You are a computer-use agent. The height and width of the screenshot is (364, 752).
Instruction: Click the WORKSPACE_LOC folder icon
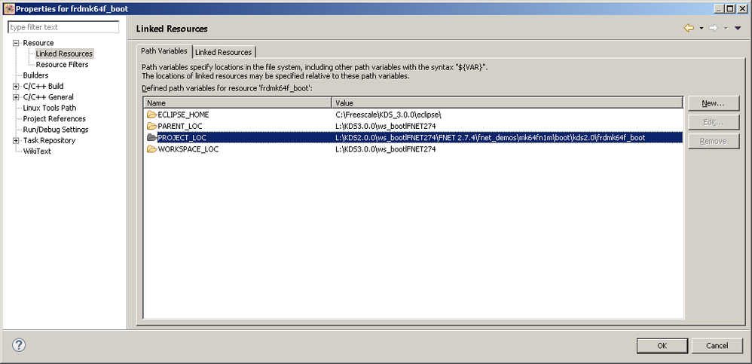pos(151,149)
